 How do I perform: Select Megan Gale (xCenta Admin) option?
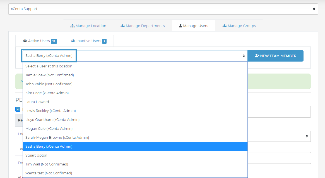point(135,128)
